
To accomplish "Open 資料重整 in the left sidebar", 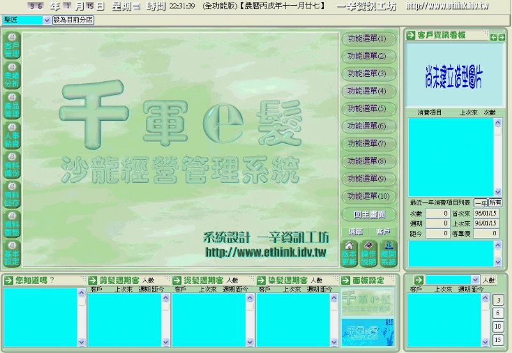I will [x=12, y=224].
